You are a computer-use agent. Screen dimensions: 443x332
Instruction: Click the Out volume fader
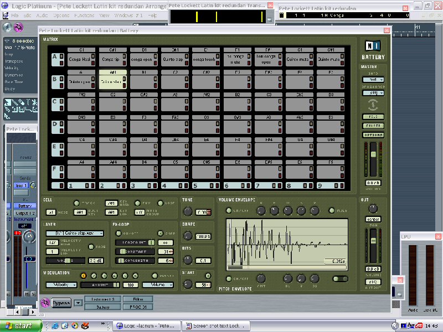[x=373, y=242]
